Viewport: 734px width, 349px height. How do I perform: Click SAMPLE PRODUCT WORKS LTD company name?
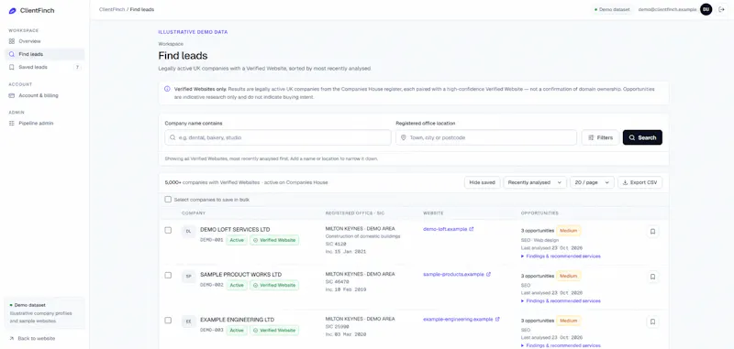coord(240,274)
